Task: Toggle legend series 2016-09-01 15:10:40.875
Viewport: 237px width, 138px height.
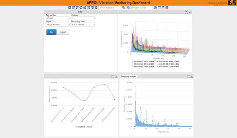Action: point(168,67)
